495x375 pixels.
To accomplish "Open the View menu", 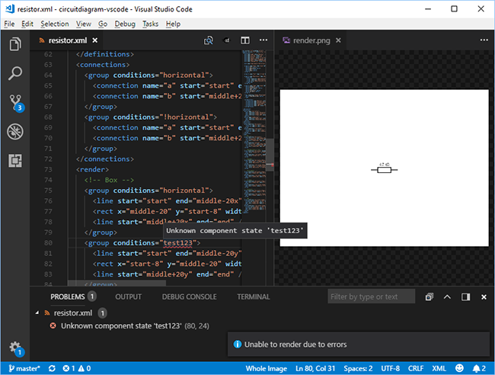I will point(83,24).
